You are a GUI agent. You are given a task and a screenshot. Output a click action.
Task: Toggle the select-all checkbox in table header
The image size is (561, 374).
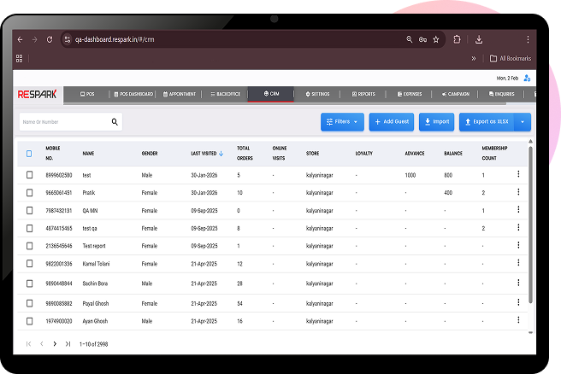pos(29,154)
